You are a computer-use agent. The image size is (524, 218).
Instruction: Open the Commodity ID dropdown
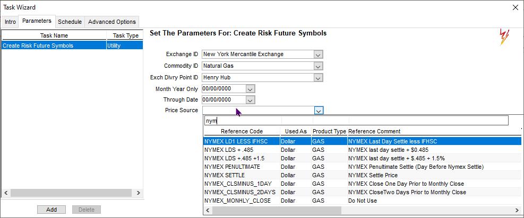pos(318,66)
